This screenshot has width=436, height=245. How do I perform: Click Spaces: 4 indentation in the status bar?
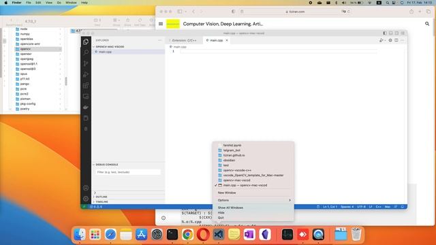347,207
